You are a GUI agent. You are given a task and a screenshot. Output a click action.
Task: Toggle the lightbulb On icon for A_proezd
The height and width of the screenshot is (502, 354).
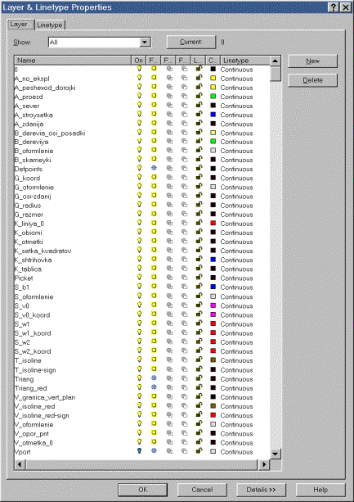click(139, 96)
